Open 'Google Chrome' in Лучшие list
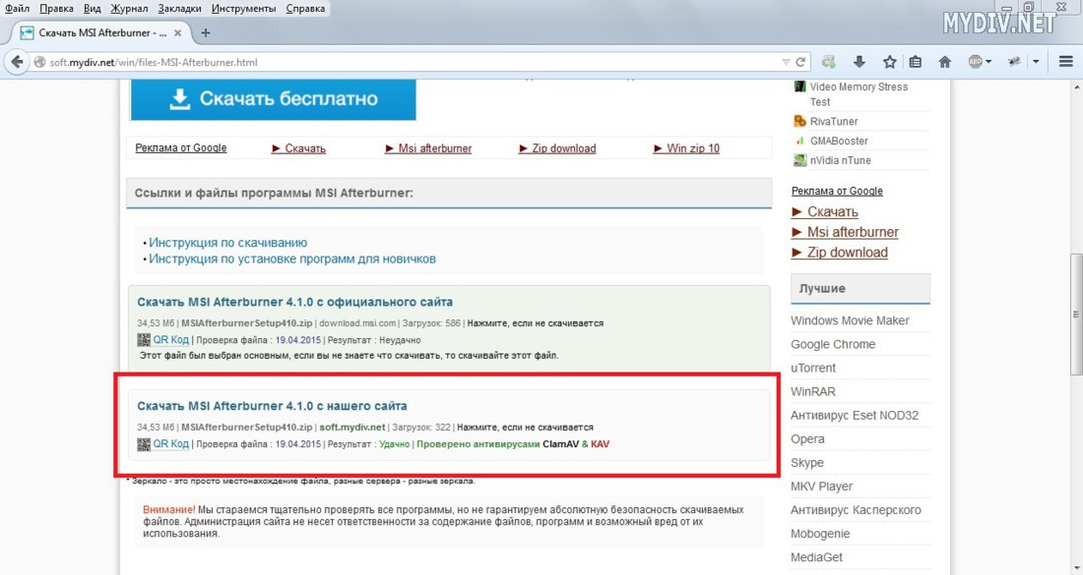Viewport: 1083px width, 575px height. pos(833,344)
